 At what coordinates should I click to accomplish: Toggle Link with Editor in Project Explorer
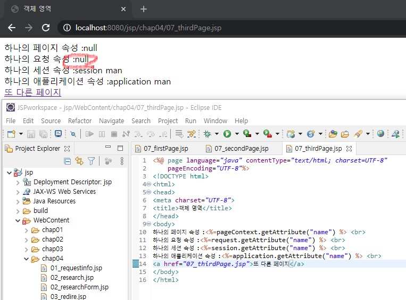click(79, 161)
